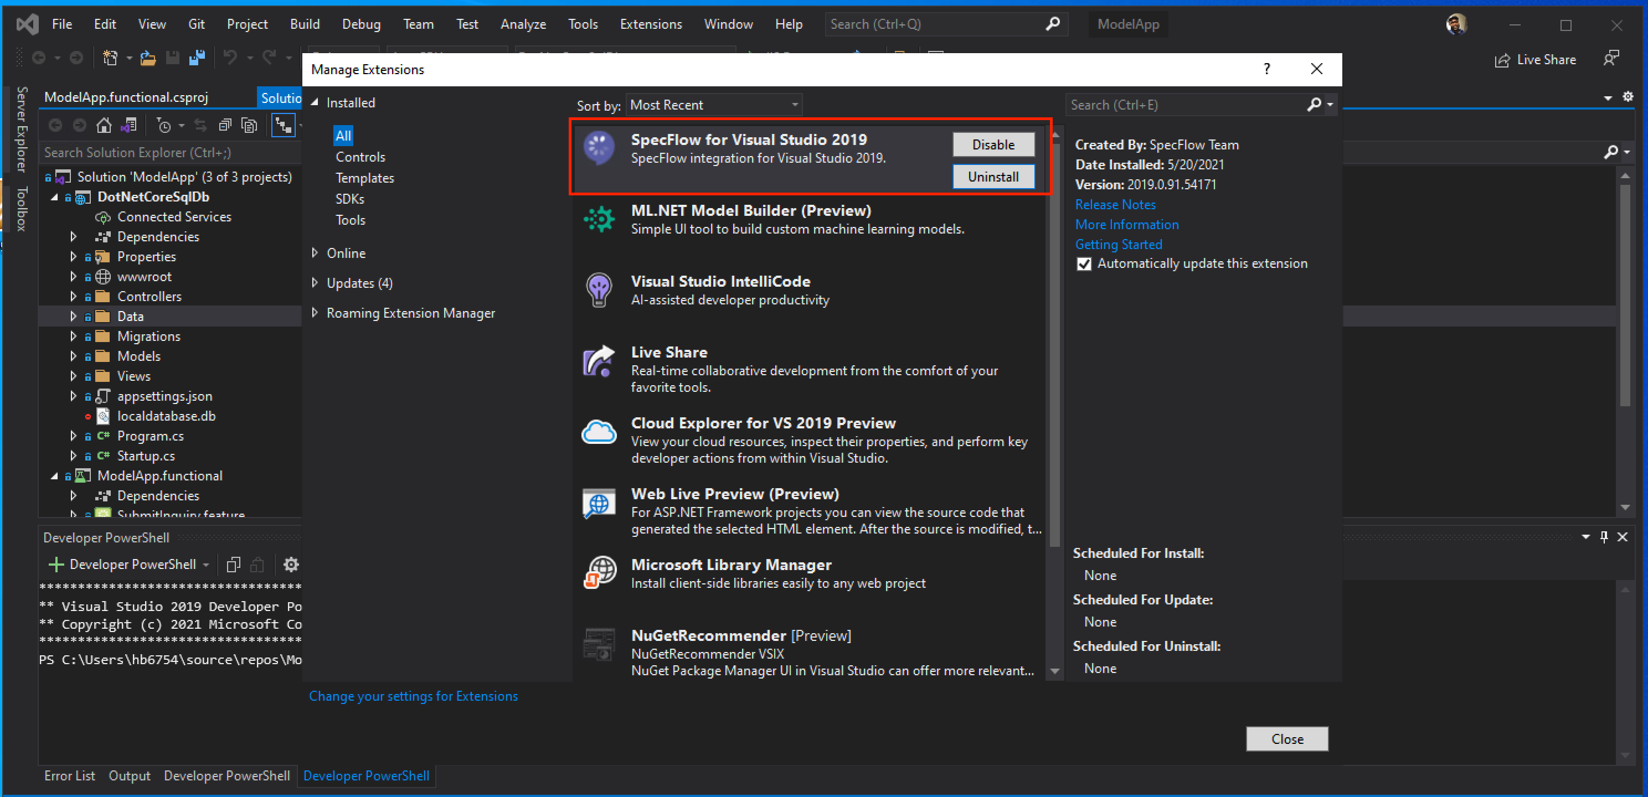Click the Search (Ctrl+E) extensions field
The width and height of the screenshot is (1648, 797).
[1186, 105]
